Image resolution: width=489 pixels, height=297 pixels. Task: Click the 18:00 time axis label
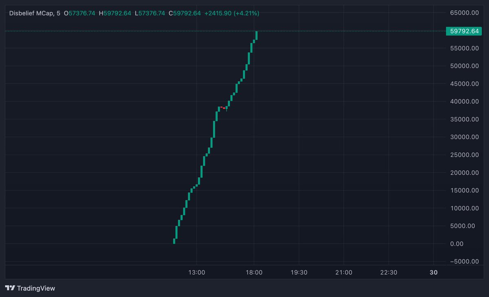pyautogui.click(x=254, y=273)
